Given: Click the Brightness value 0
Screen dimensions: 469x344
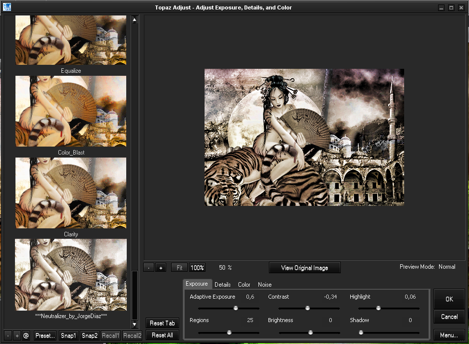Looking at the screenshot, I should pos(330,320).
